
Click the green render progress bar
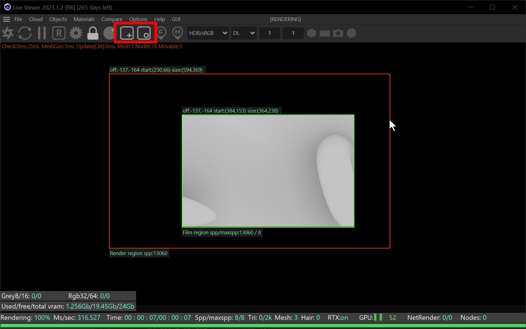[x=263, y=326]
